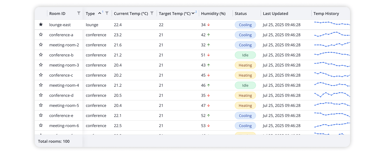Open the Type column filter
Viewport: 385px width, 154px height.
click(x=107, y=13)
